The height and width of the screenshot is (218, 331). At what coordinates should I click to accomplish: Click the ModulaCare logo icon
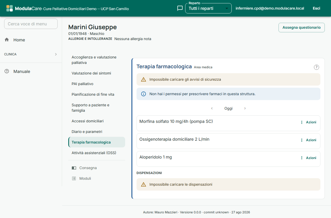[10, 8]
